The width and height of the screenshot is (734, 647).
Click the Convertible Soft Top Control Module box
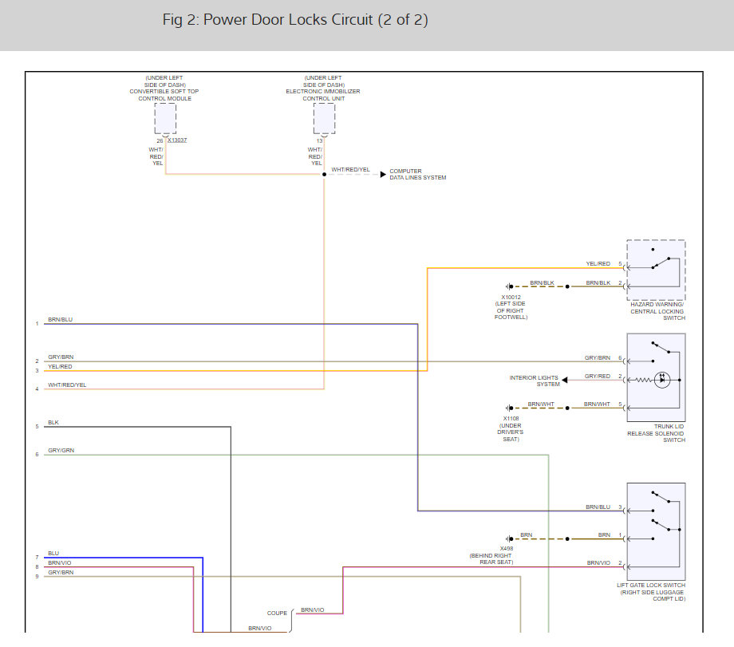pos(165,118)
